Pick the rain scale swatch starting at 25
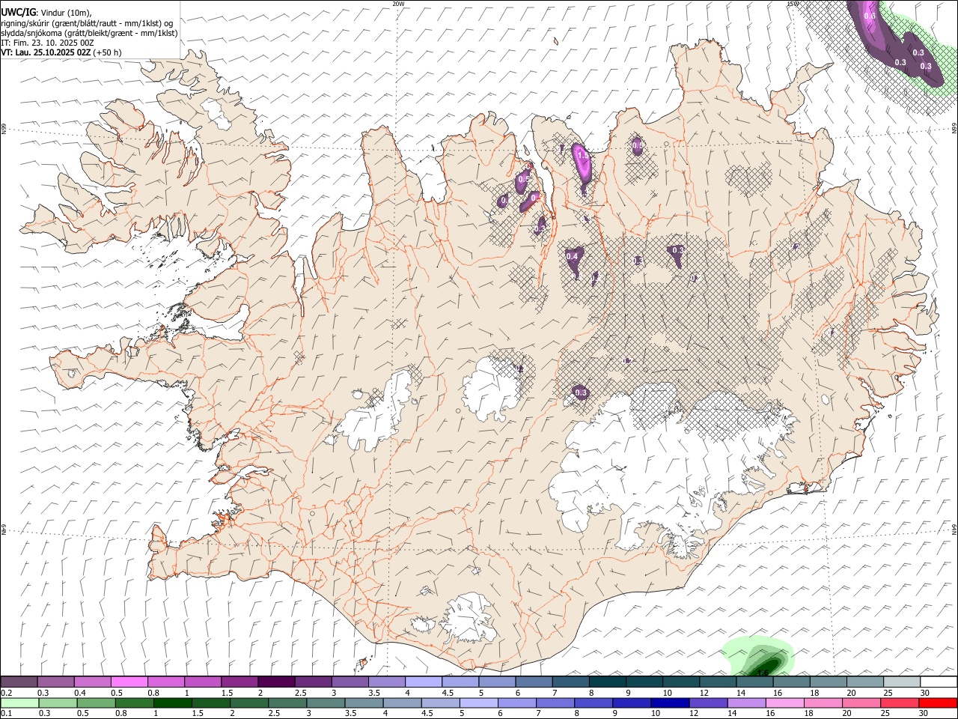The height and width of the screenshot is (719, 958). click(x=900, y=703)
